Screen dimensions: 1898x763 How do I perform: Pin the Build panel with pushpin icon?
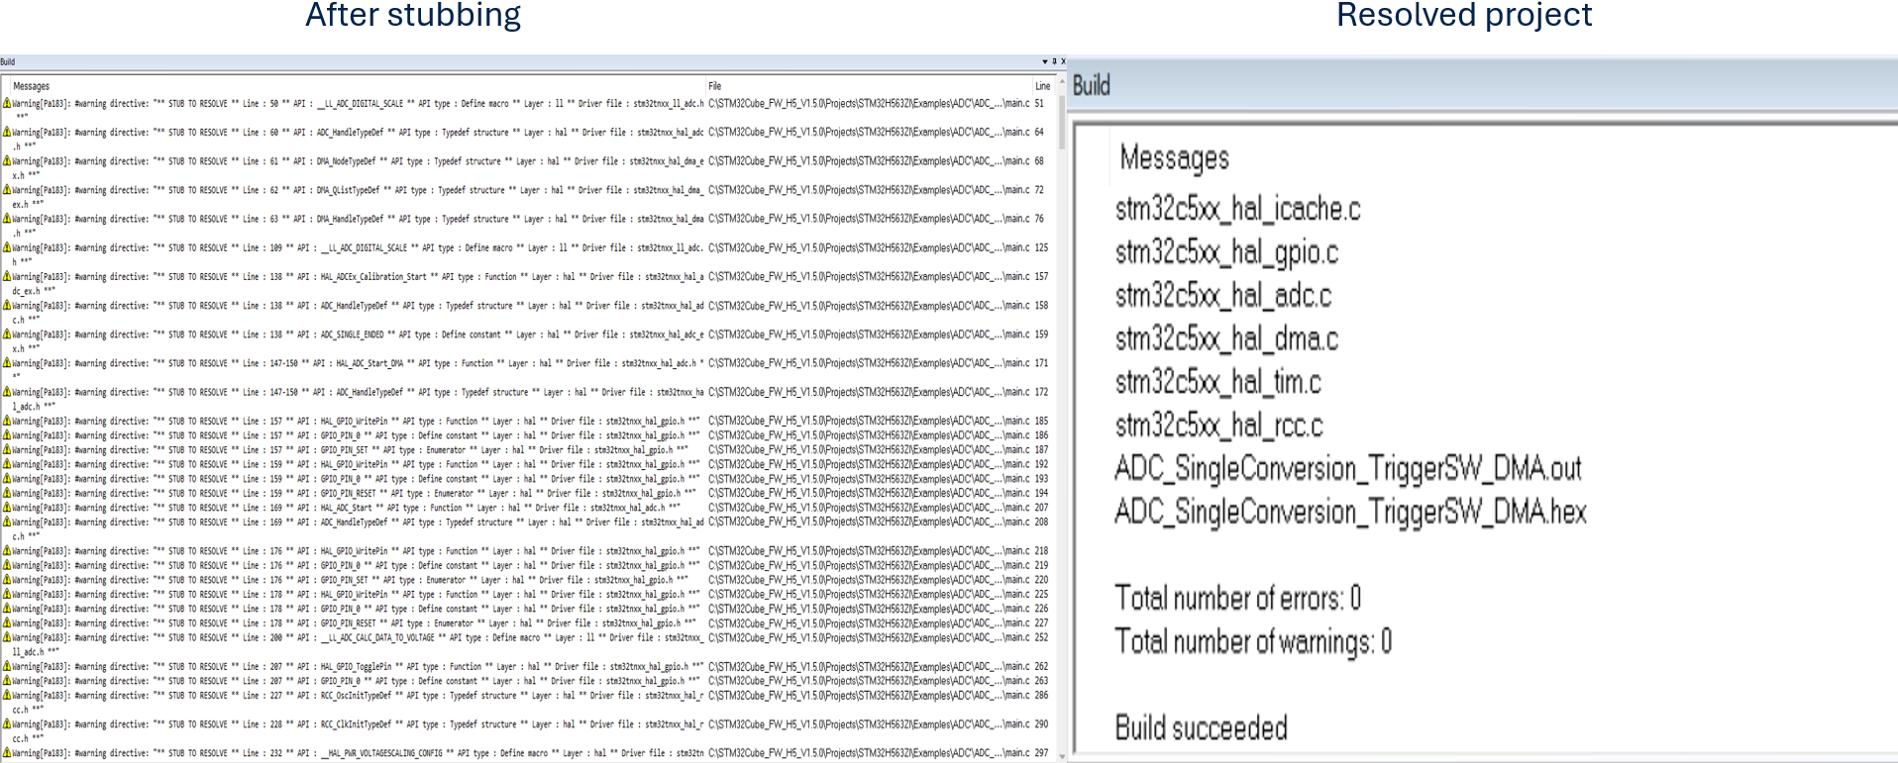(x=1054, y=61)
